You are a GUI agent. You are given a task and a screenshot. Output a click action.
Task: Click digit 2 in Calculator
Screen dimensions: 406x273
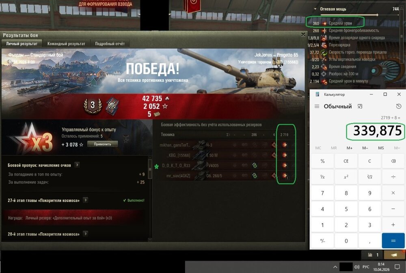click(346, 225)
